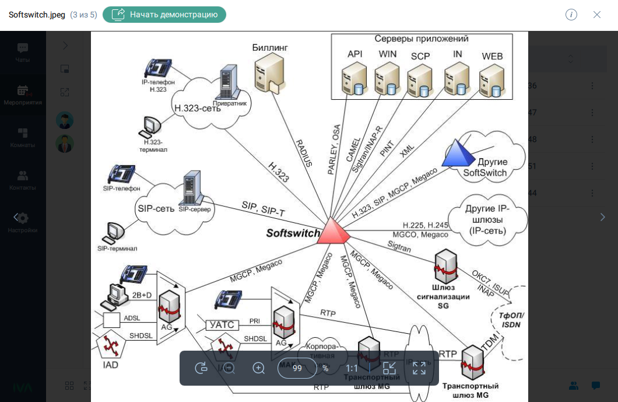Screen dimensions: 618x402
Task: Close the Softswitch.jpeg image viewer
Action: click(x=597, y=15)
